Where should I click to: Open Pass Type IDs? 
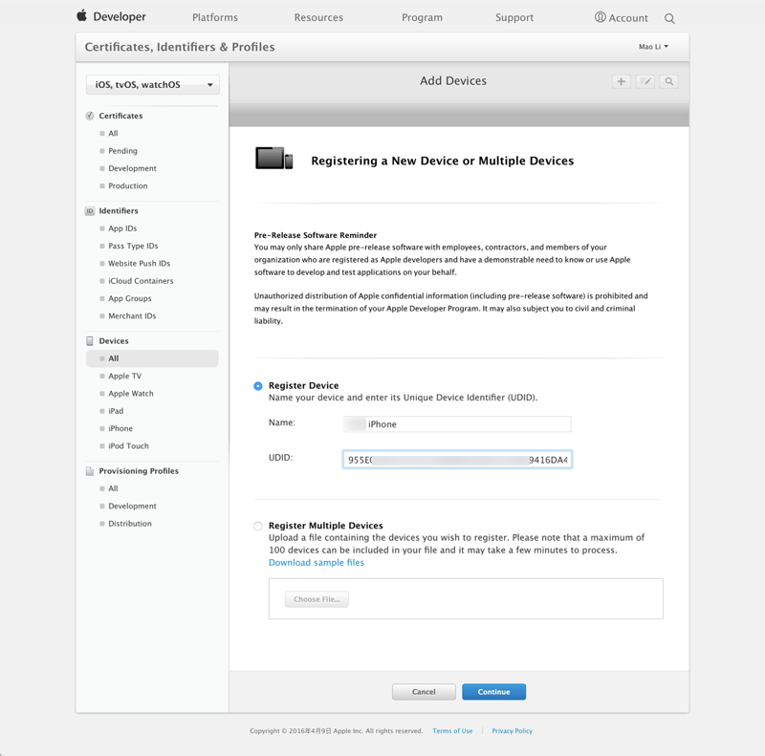[133, 246]
